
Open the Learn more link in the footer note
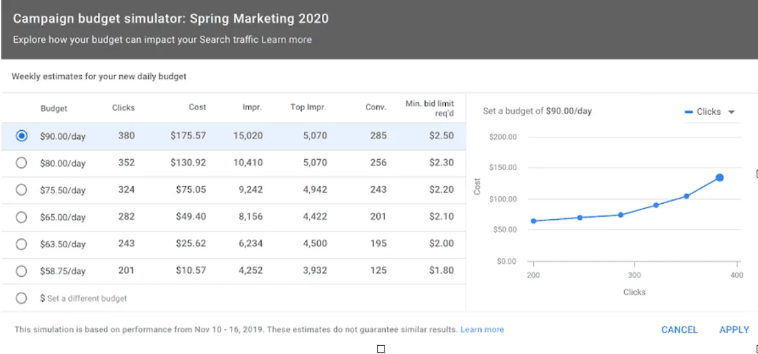(482, 330)
